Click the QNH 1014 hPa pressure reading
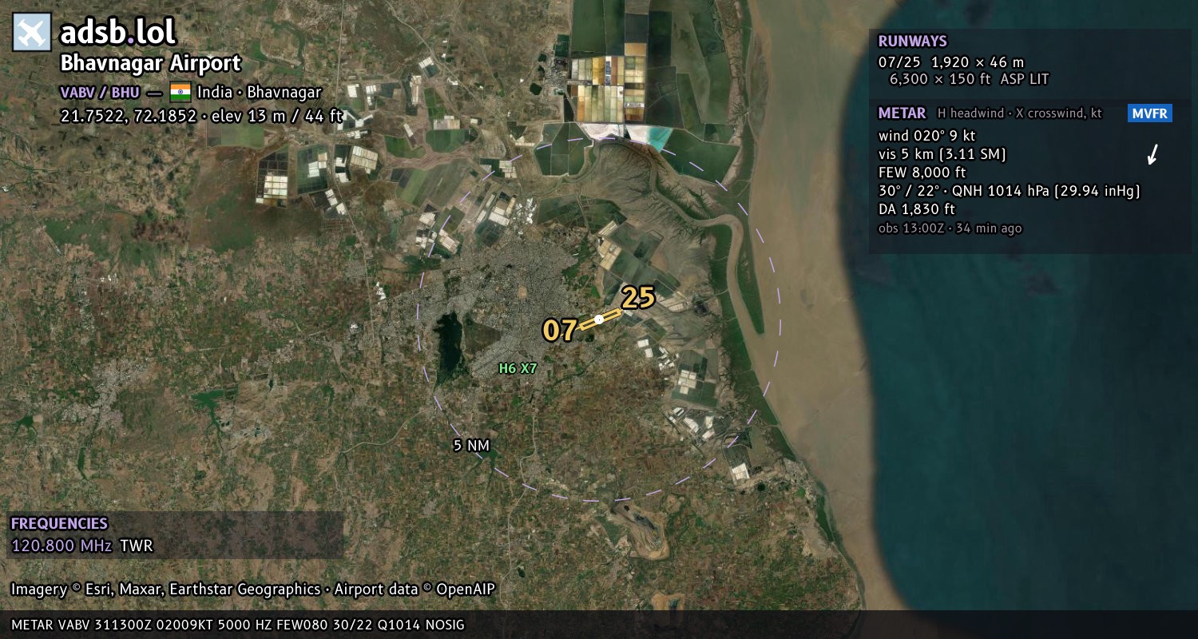This screenshot has height=639, width=1198. point(1045,191)
